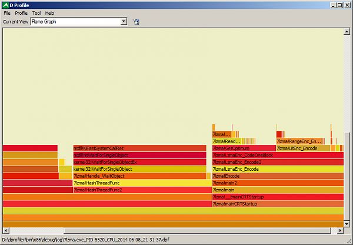Select the 7lzma!GetOptimum frame

244,148
